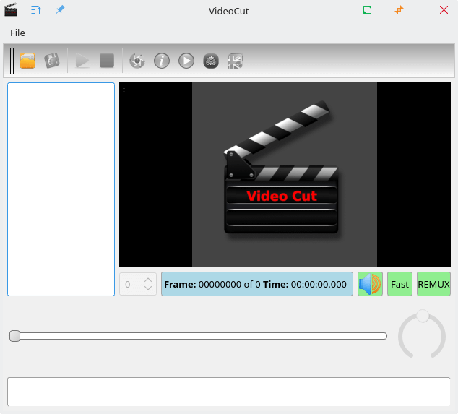Click the orange minimize arrows icon
The width and height of the screenshot is (458, 414).
tap(399, 10)
